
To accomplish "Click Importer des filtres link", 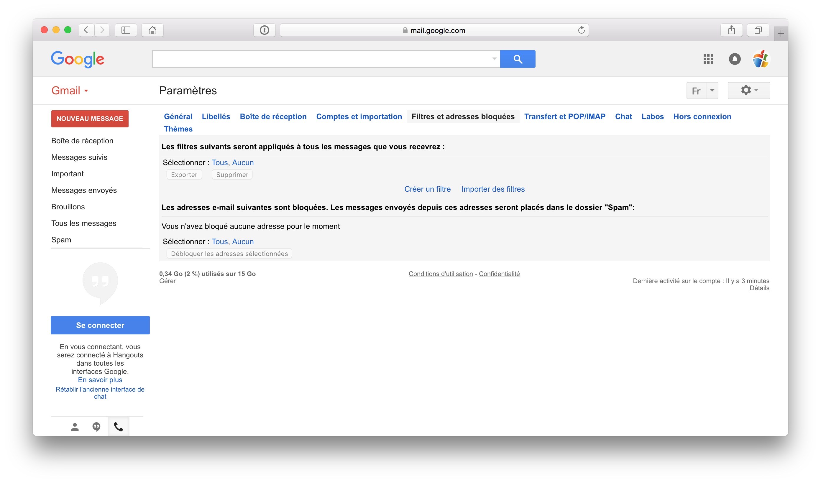I will click(x=493, y=189).
